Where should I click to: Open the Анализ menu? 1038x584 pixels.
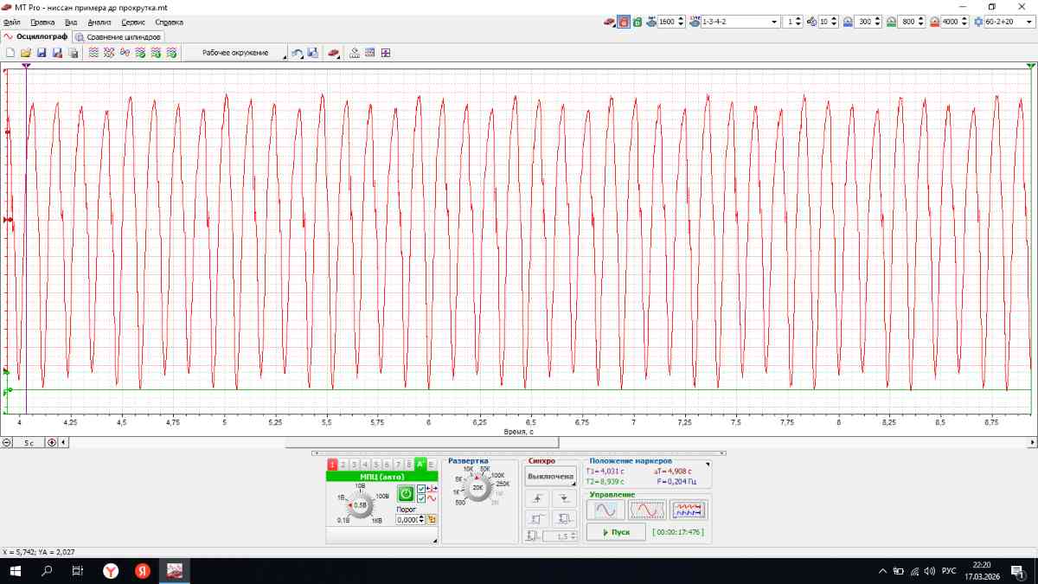(x=99, y=22)
